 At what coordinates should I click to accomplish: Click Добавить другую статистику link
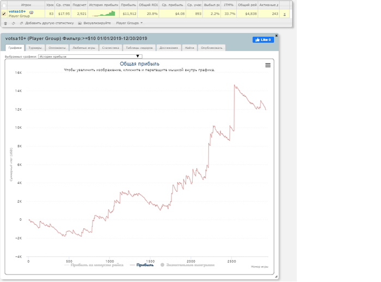[50, 23]
